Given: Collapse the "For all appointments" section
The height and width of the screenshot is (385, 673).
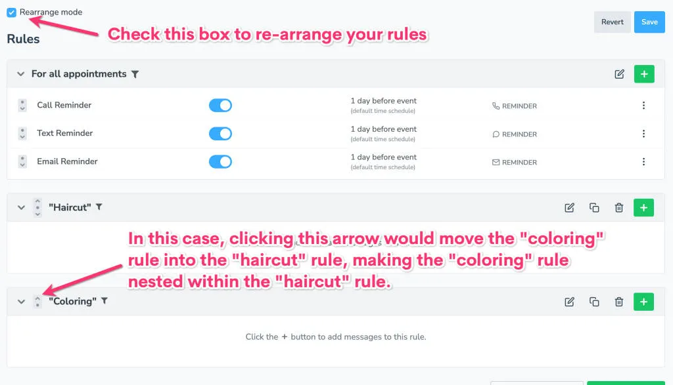Looking at the screenshot, I should [x=20, y=74].
